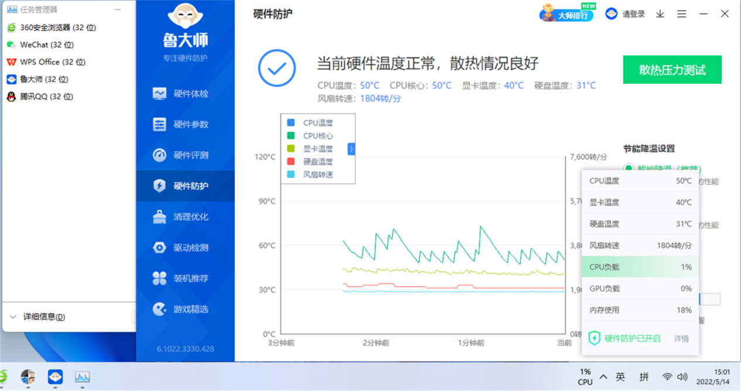
Task: Click the 任务管理器 title bar icon
Action: pos(12,10)
